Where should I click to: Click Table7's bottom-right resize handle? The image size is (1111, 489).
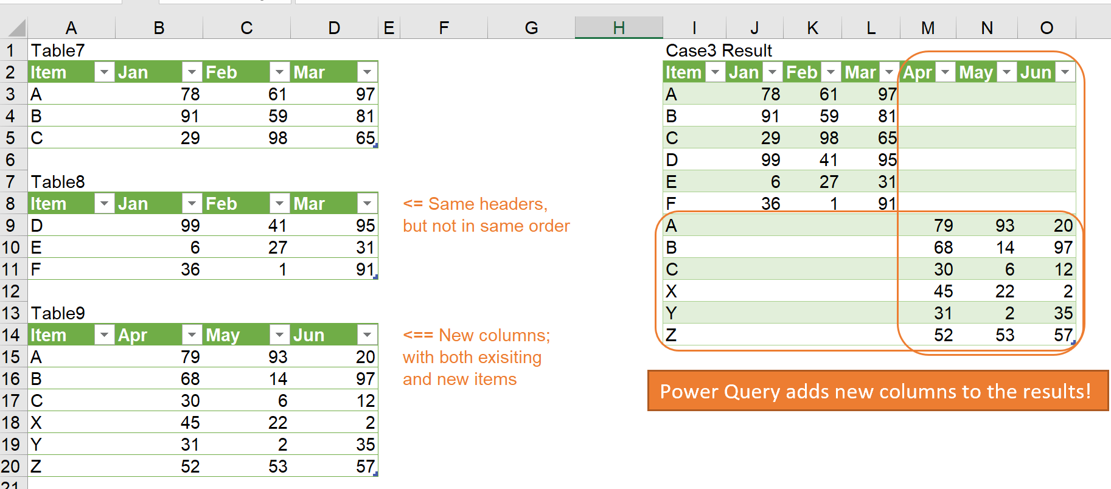(375, 145)
